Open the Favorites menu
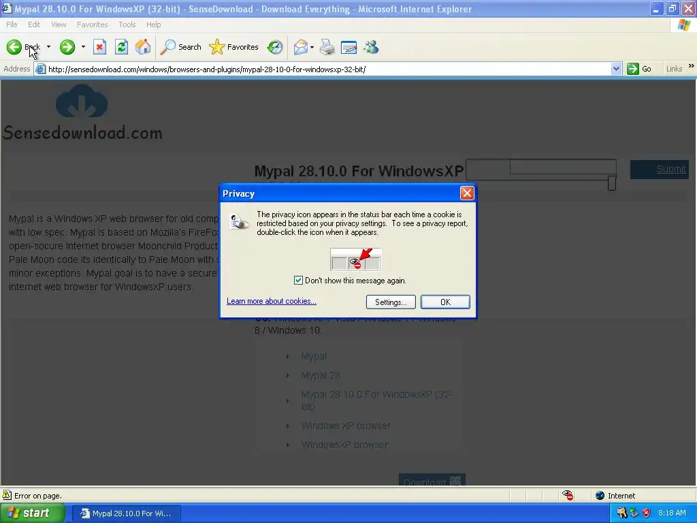Image resolution: width=697 pixels, height=523 pixels. pos(92,25)
